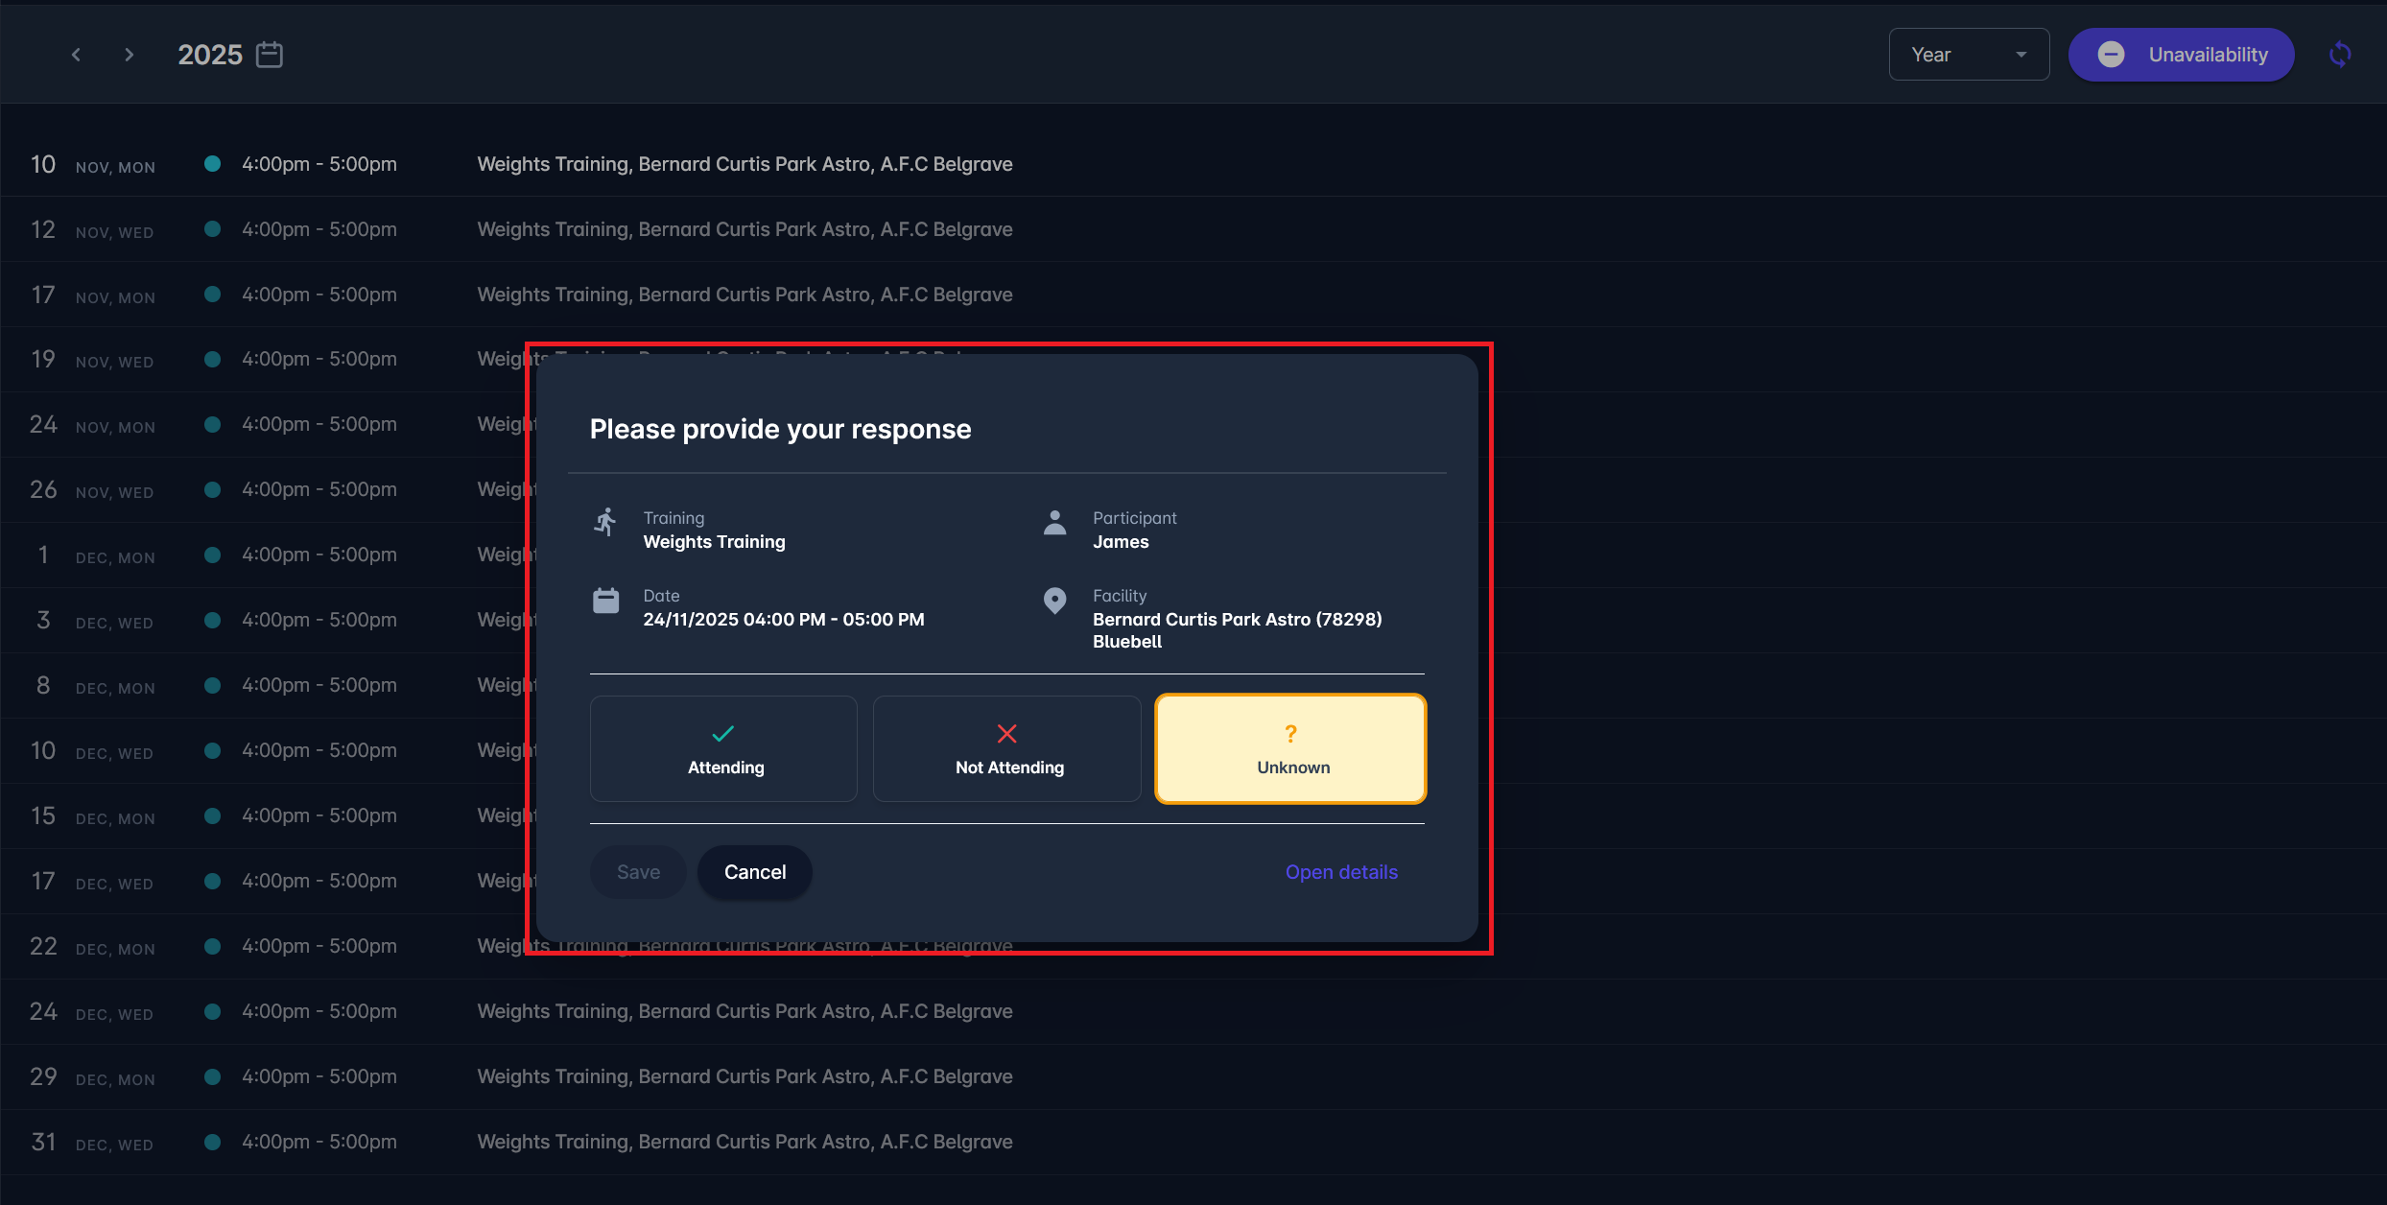Viewport: 2387px width, 1205px height.
Task: Select the Unknown response option
Action: [1290, 748]
